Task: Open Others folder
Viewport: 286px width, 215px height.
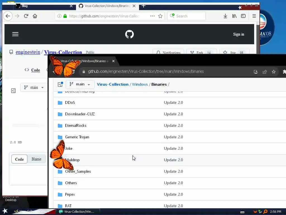Action: coord(71,183)
